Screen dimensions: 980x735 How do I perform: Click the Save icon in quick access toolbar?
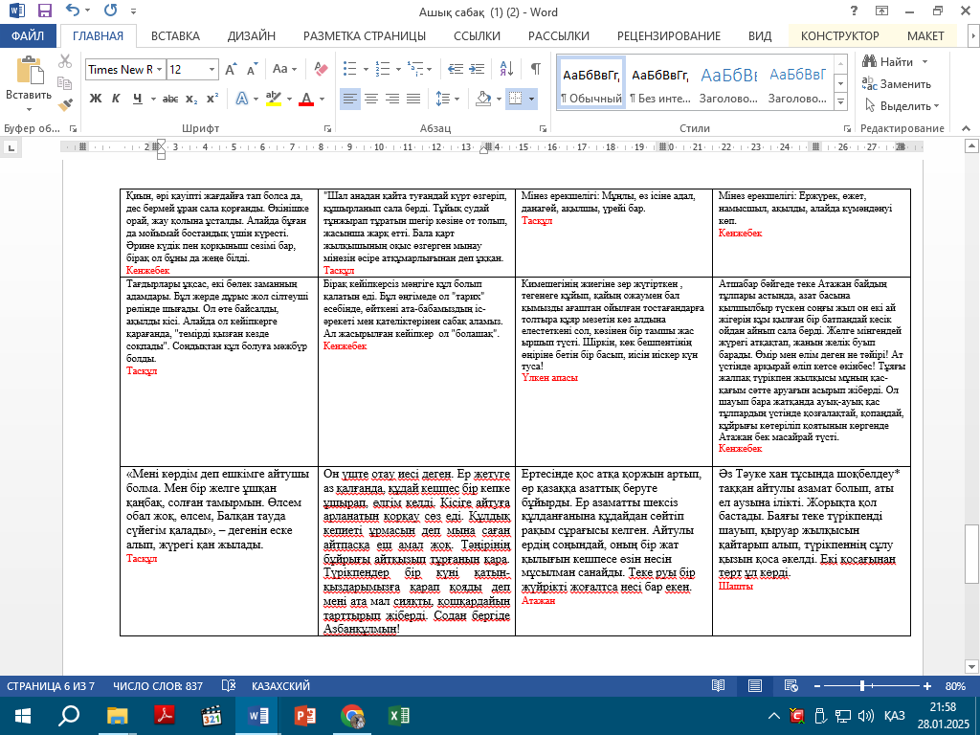45,11
